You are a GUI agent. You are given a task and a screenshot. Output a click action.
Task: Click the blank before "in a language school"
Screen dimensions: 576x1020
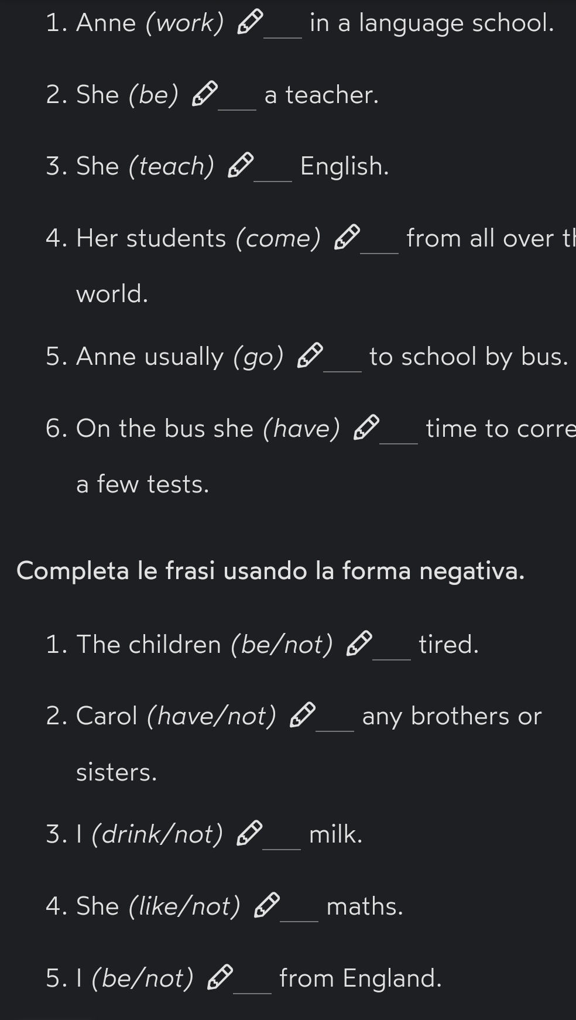[x=283, y=29]
